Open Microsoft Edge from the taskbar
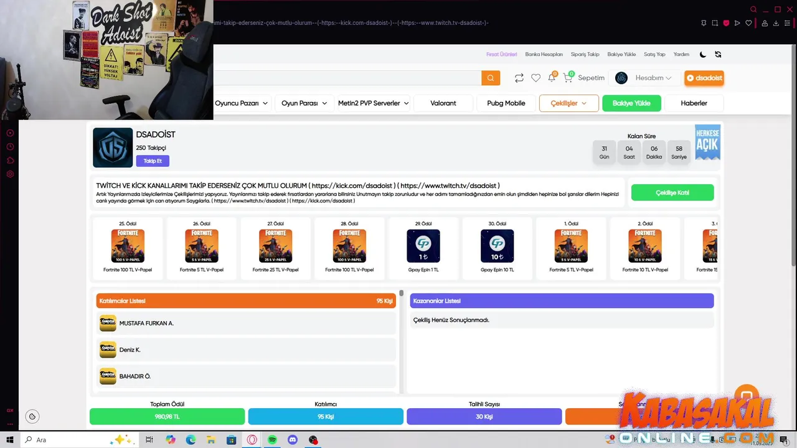 click(x=191, y=440)
